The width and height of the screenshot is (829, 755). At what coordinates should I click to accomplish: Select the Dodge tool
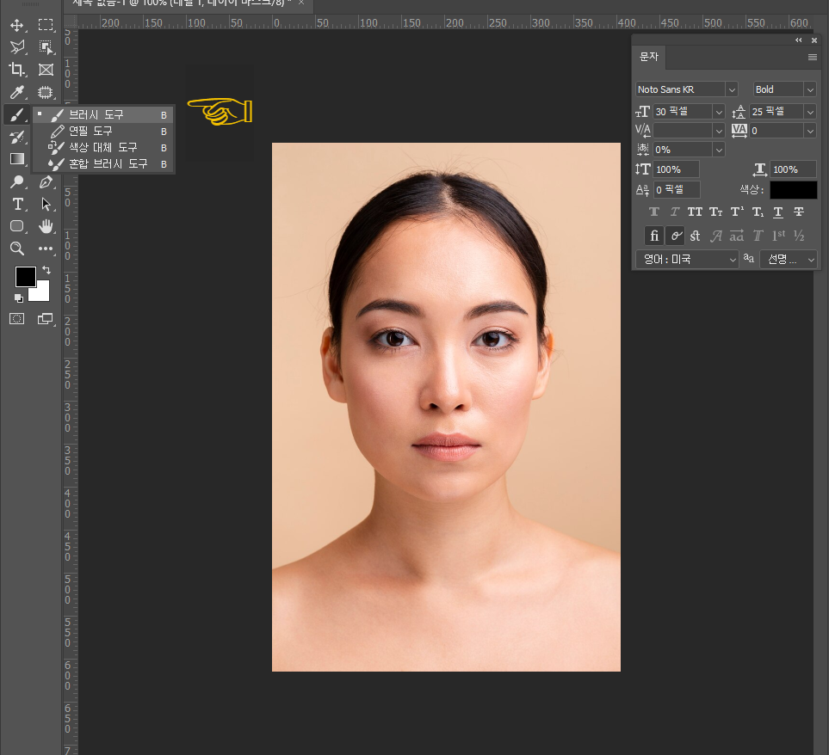(x=17, y=182)
